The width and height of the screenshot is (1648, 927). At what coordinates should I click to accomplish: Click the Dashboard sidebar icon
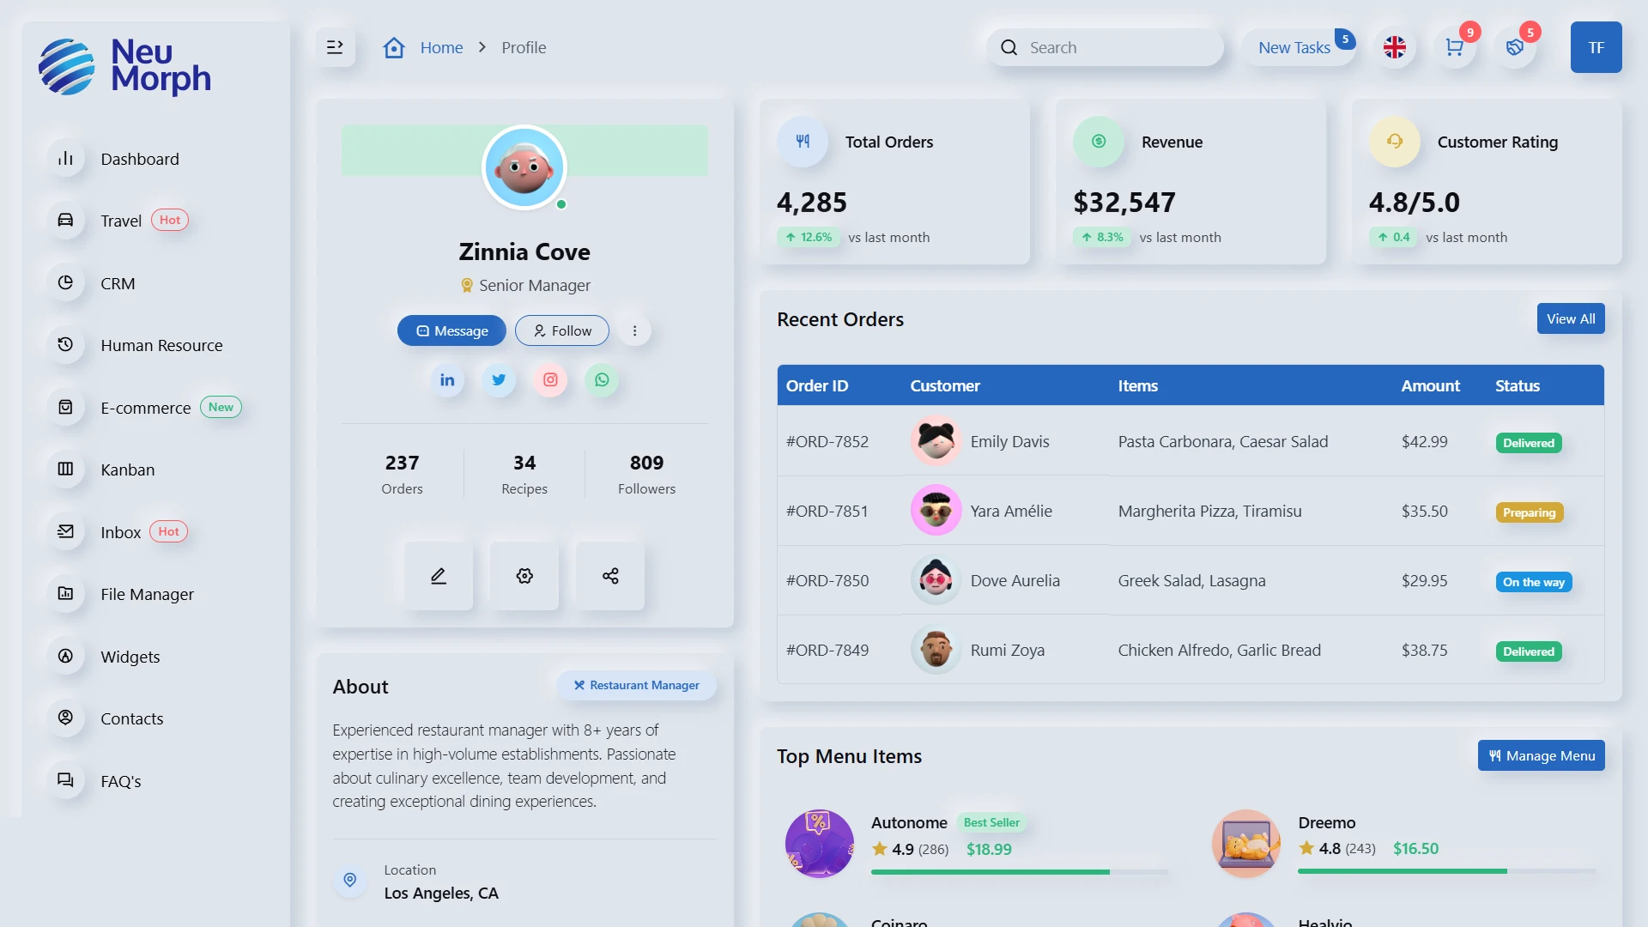click(65, 159)
